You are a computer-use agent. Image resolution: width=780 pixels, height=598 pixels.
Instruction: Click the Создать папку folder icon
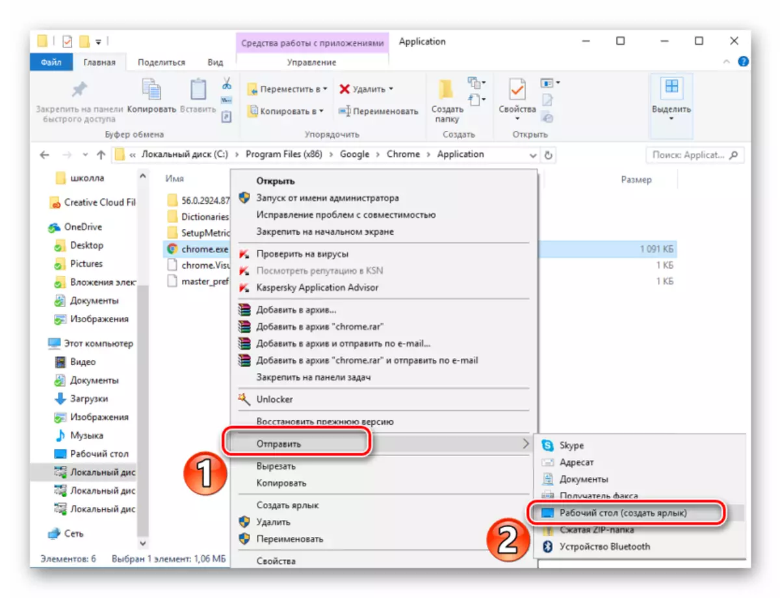tap(446, 89)
